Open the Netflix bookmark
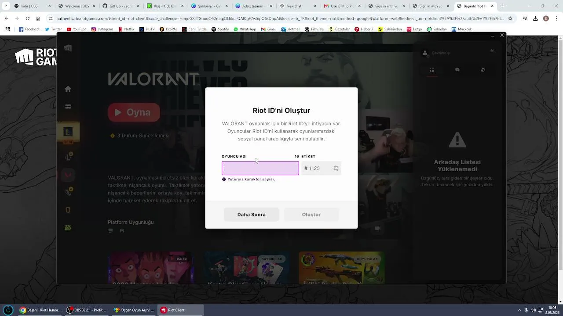Viewport: 563px width, 316px height. point(126,29)
